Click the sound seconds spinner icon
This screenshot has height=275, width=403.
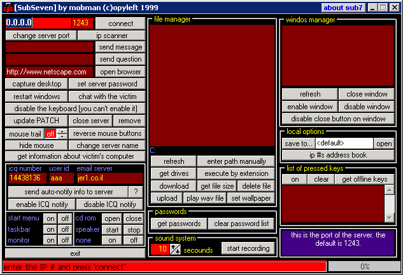pos(175,250)
